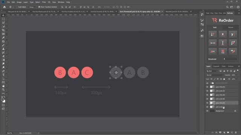Viewport: 241px width, 135px height.
Task: Hide the pink circle (A) layer
Action: point(207,91)
